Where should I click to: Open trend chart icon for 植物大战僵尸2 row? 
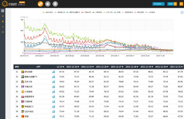(54, 77)
